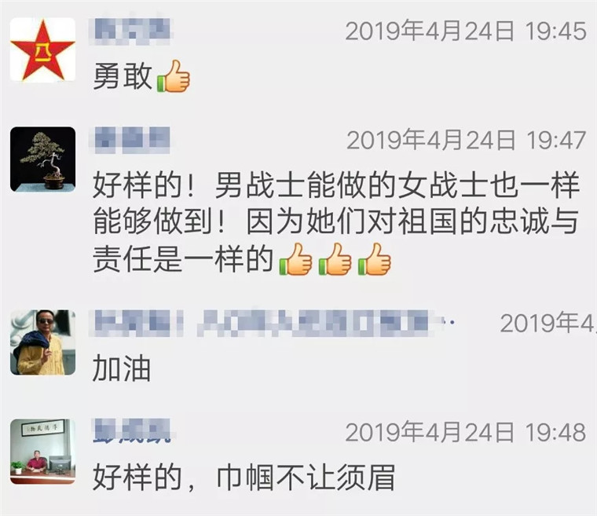Select comment 好样的，巾帼不让须眉
Image resolution: width=597 pixels, height=516 pixels.
[244, 477]
